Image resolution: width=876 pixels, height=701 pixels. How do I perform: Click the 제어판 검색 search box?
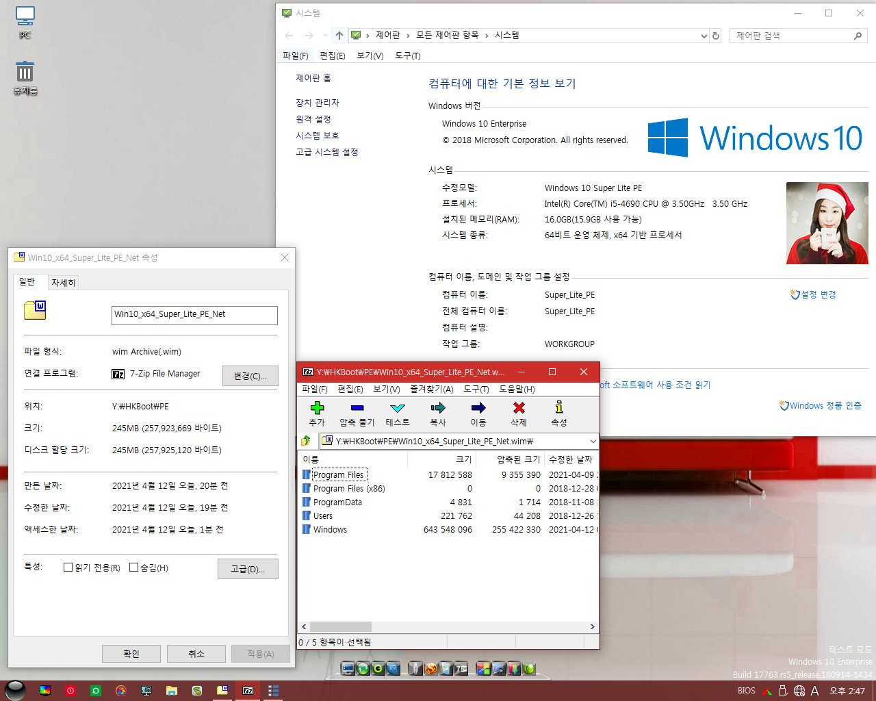click(798, 36)
